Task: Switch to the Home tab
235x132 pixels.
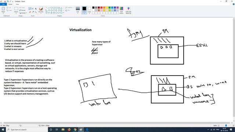Action: [10, 4]
